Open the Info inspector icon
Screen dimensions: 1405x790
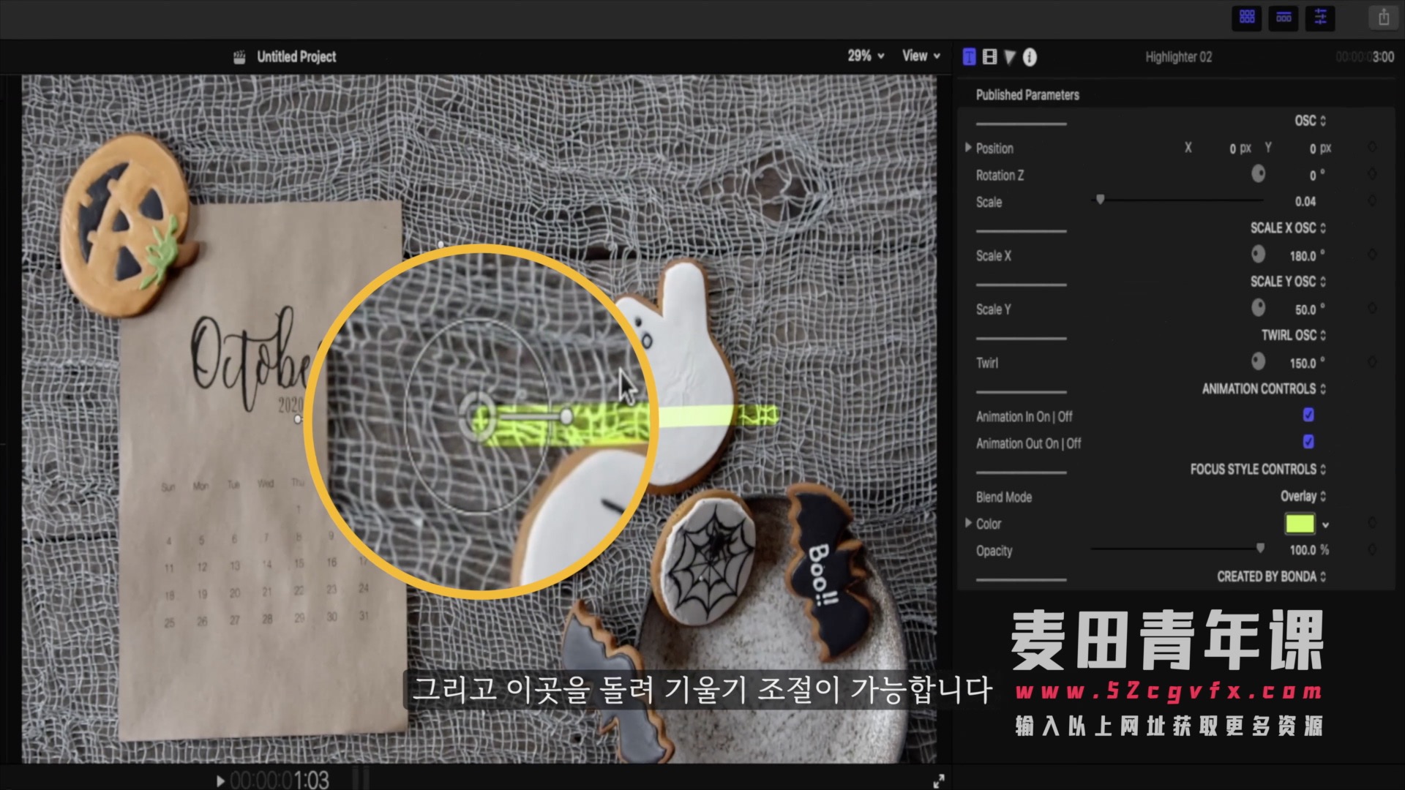1030,57
